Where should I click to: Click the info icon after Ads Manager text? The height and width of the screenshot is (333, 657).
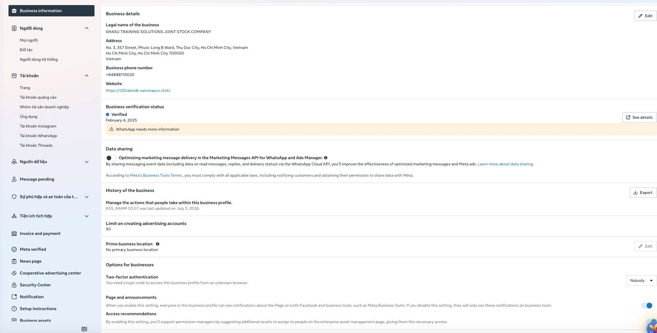[326, 158]
